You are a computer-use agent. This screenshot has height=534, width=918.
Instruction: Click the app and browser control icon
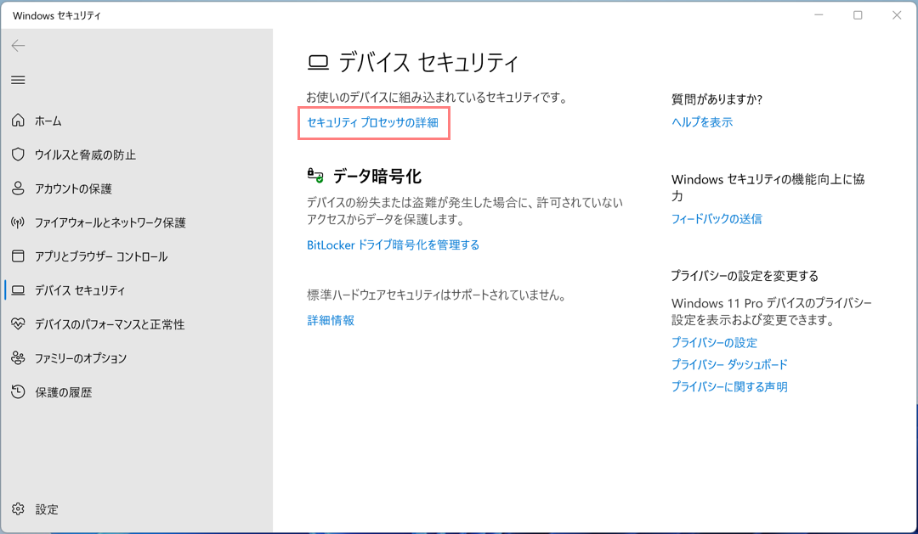(x=18, y=256)
